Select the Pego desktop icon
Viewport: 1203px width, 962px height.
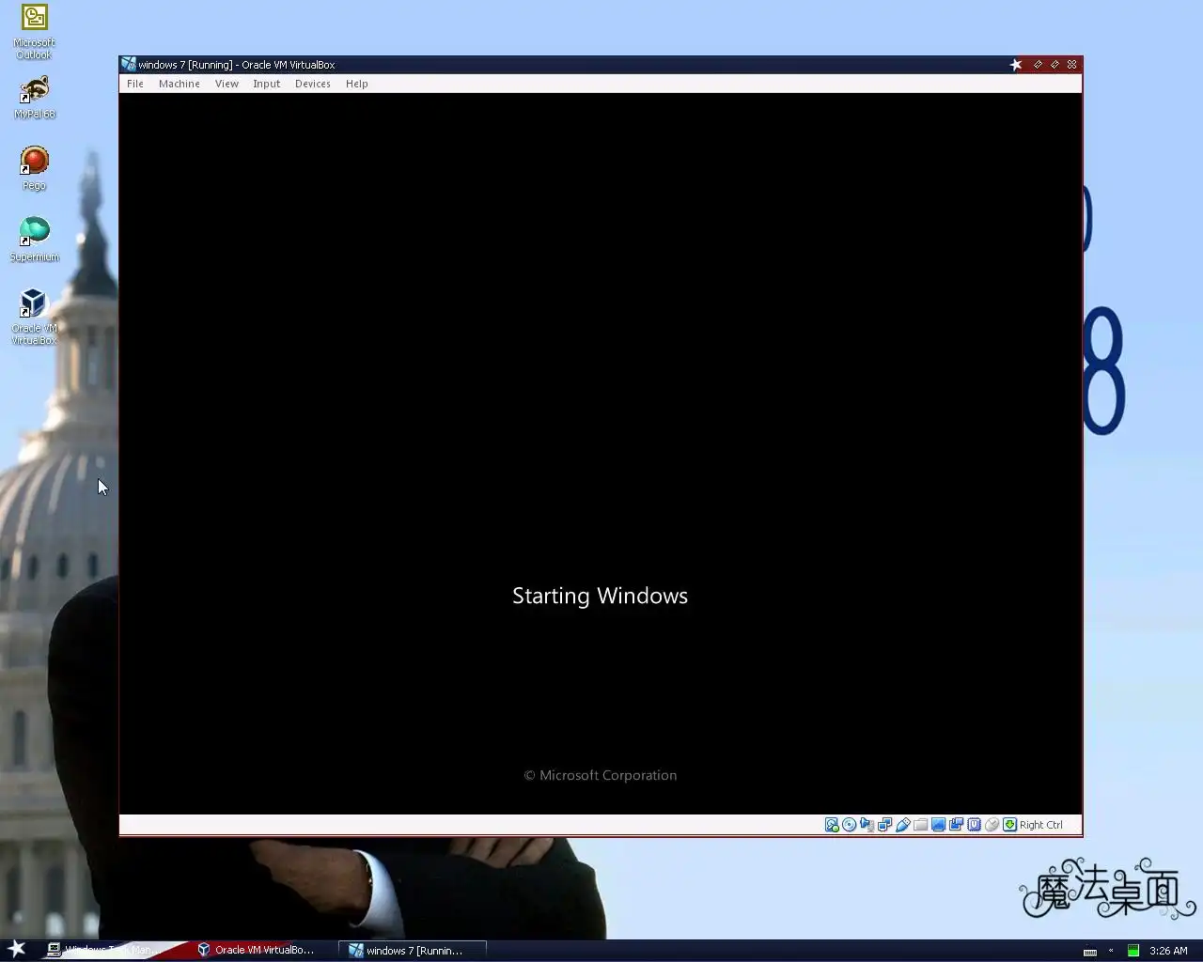click(x=34, y=168)
